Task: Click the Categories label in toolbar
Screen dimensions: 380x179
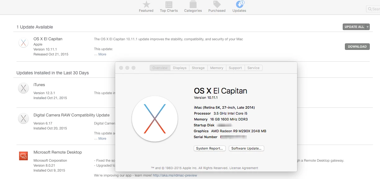Action: [x=193, y=11]
